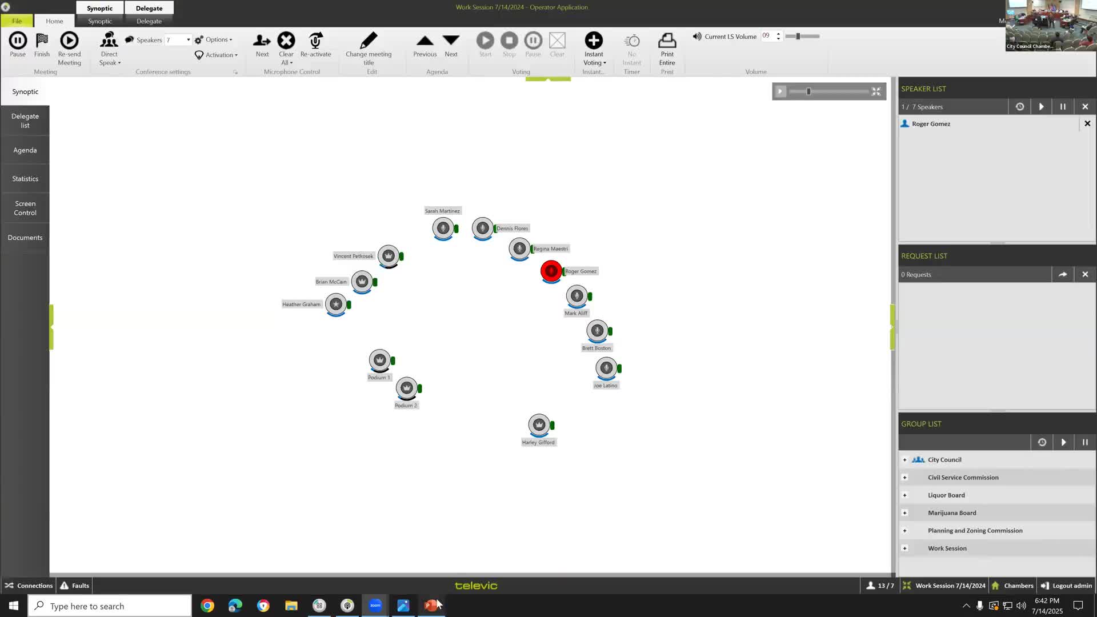
Task: Open the Delegate list sidebar tab
Action: [25, 121]
